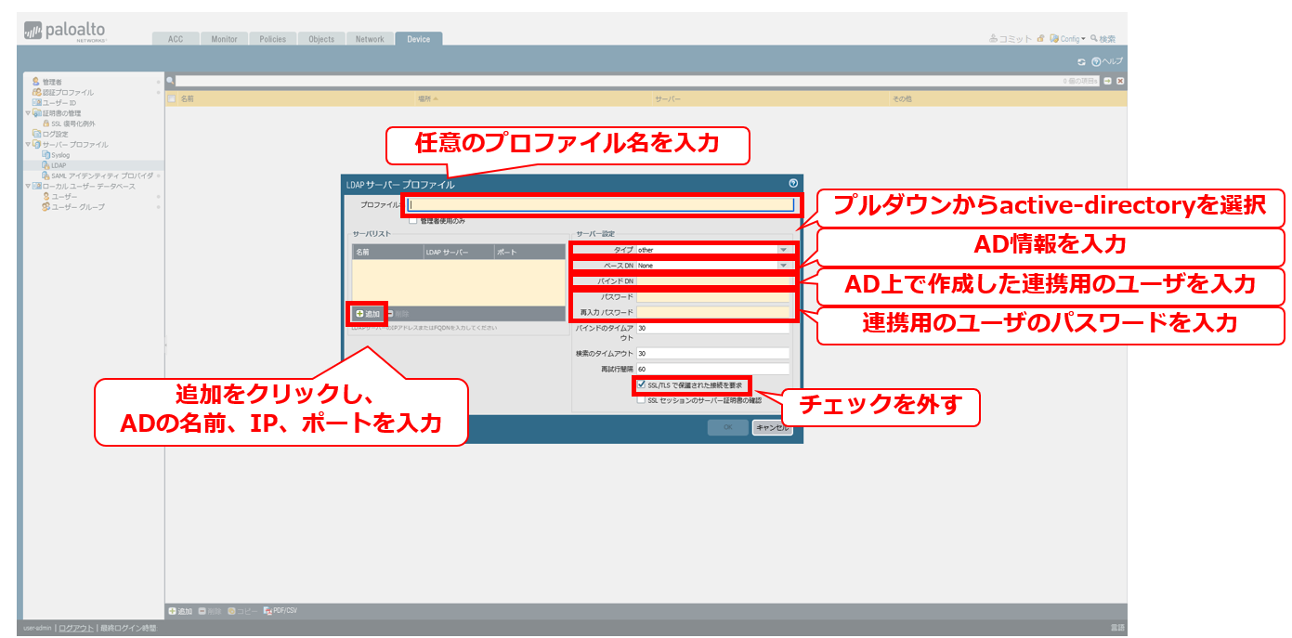Collapse the 証明書の管理 tree node
1292x638 pixels.
point(28,113)
